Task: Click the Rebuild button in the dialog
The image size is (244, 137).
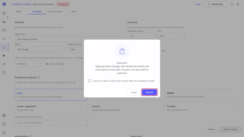Action: pyautogui.click(x=149, y=92)
